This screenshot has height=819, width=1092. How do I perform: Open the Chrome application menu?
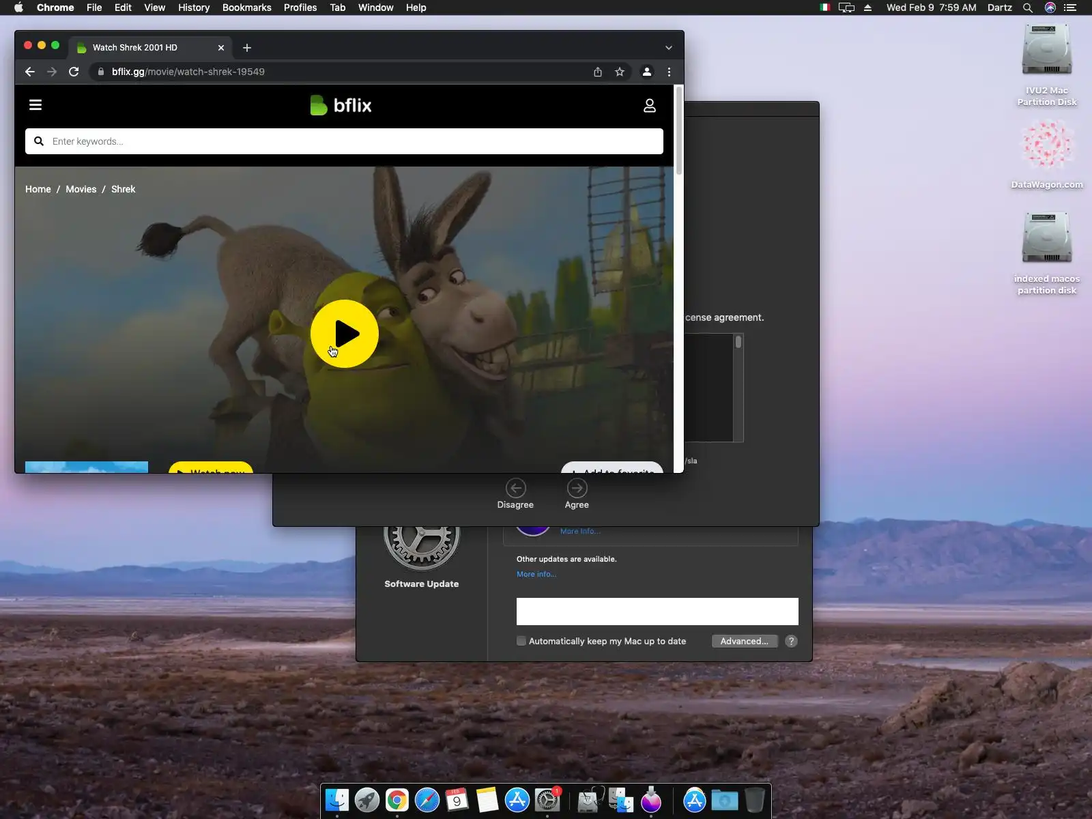[x=55, y=8]
